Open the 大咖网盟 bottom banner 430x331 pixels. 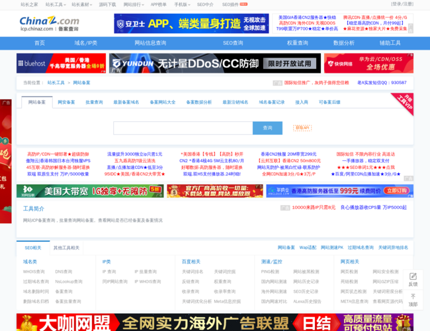215,322
